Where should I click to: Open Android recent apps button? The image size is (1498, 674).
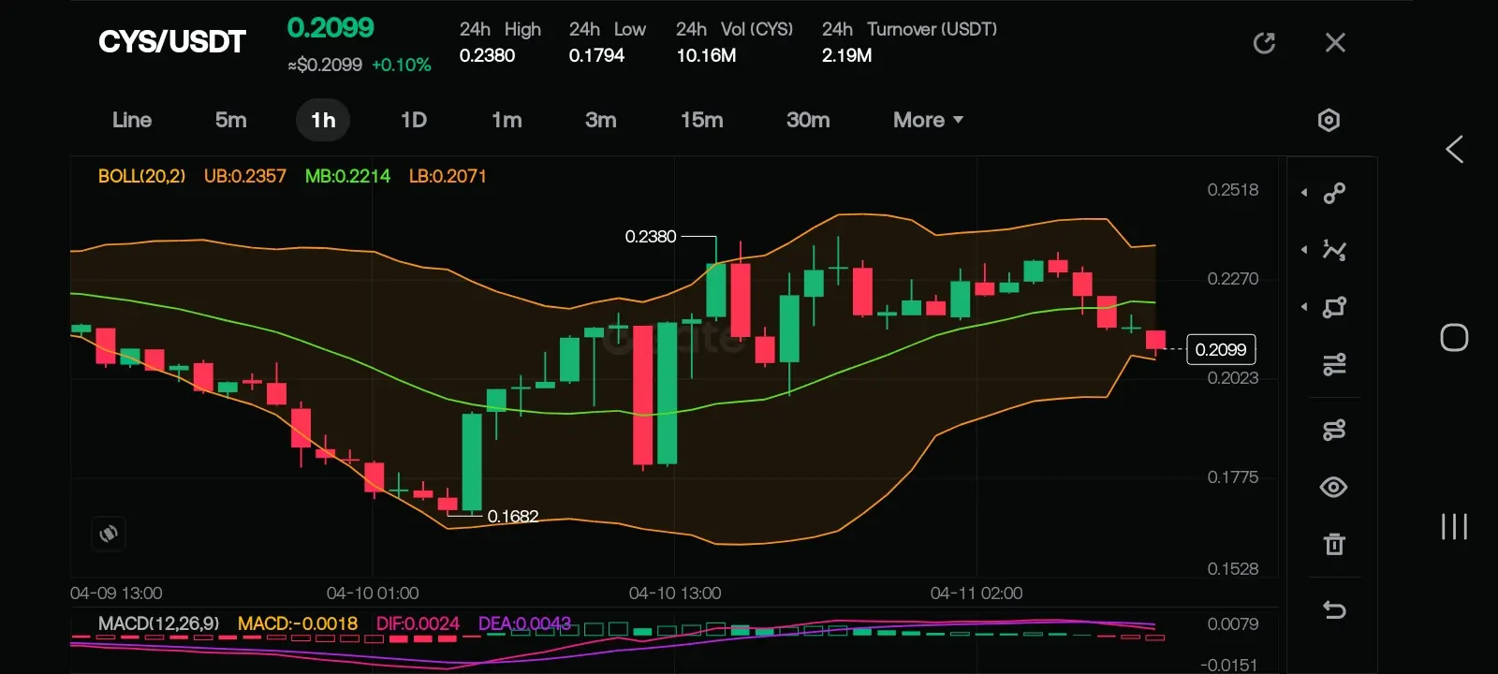pyautogui.click(x=1454, y=526)
